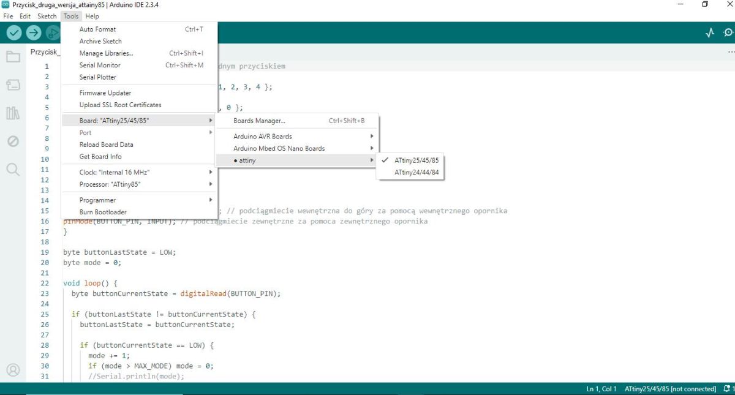Click the //Serial.println(mode); comment line
735x395 pixels.
click(136, 376)
